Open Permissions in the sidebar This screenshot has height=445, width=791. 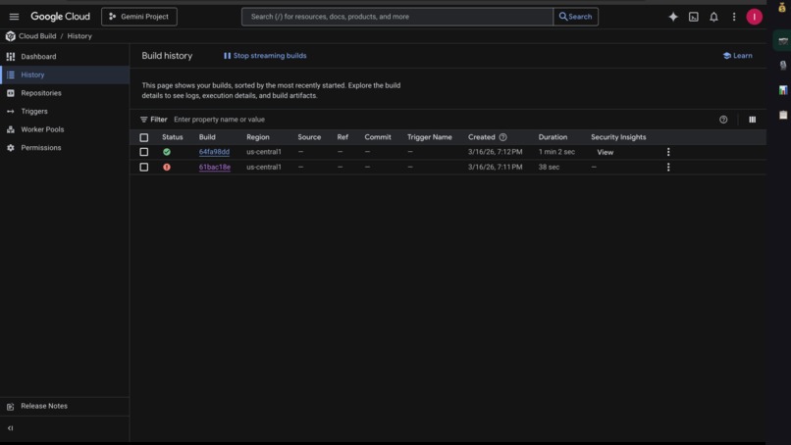65,148
